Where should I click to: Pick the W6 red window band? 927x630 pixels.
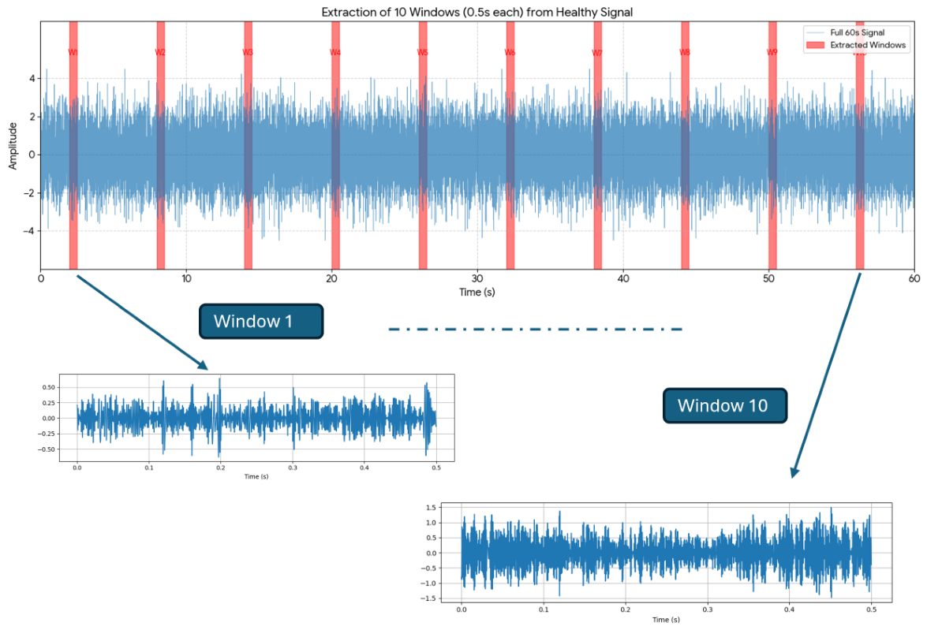click(510, 145)
